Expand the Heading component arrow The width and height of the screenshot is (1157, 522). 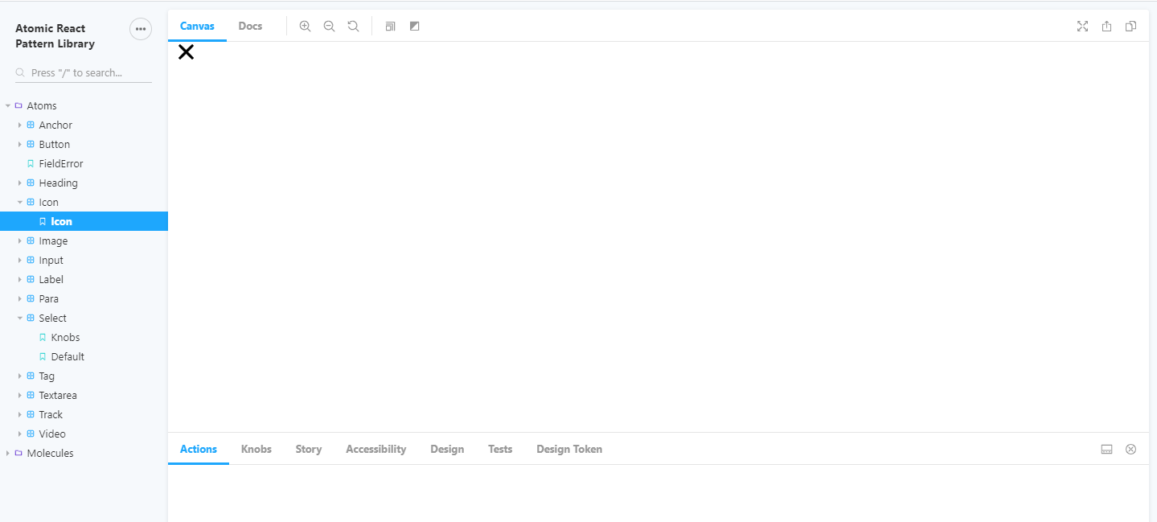(x=20, y=183)
